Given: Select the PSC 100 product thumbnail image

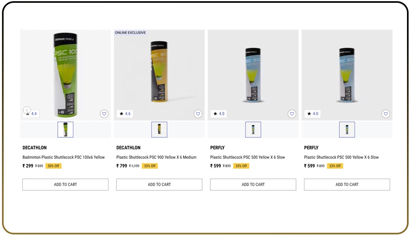Looking at the screenshot, I should 65,129.
